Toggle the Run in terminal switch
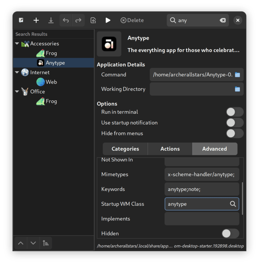This screenshot has width=259, height=265. 235,112
